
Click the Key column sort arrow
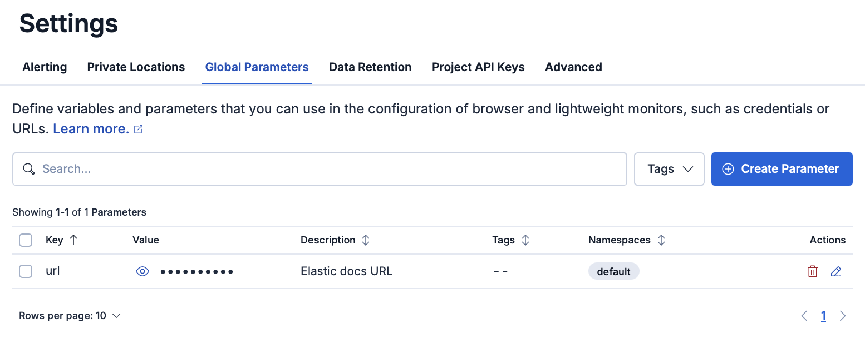74,240
